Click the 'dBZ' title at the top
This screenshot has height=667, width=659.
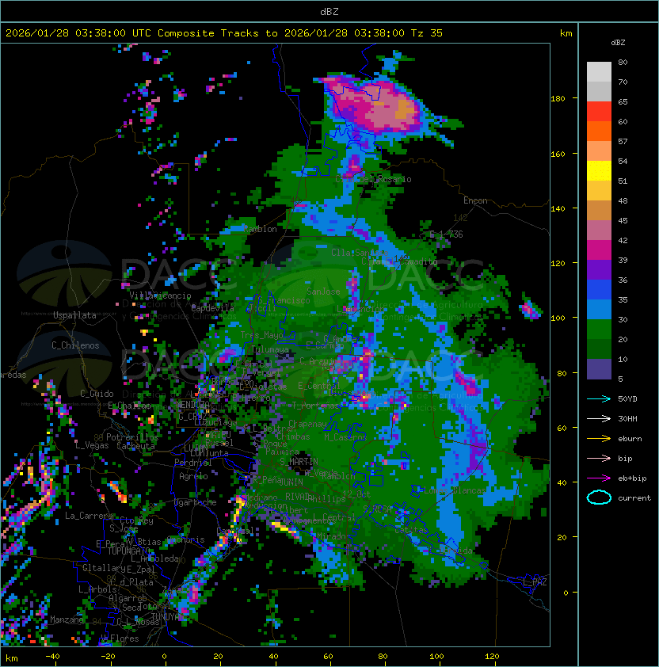[x=329, y=12]
